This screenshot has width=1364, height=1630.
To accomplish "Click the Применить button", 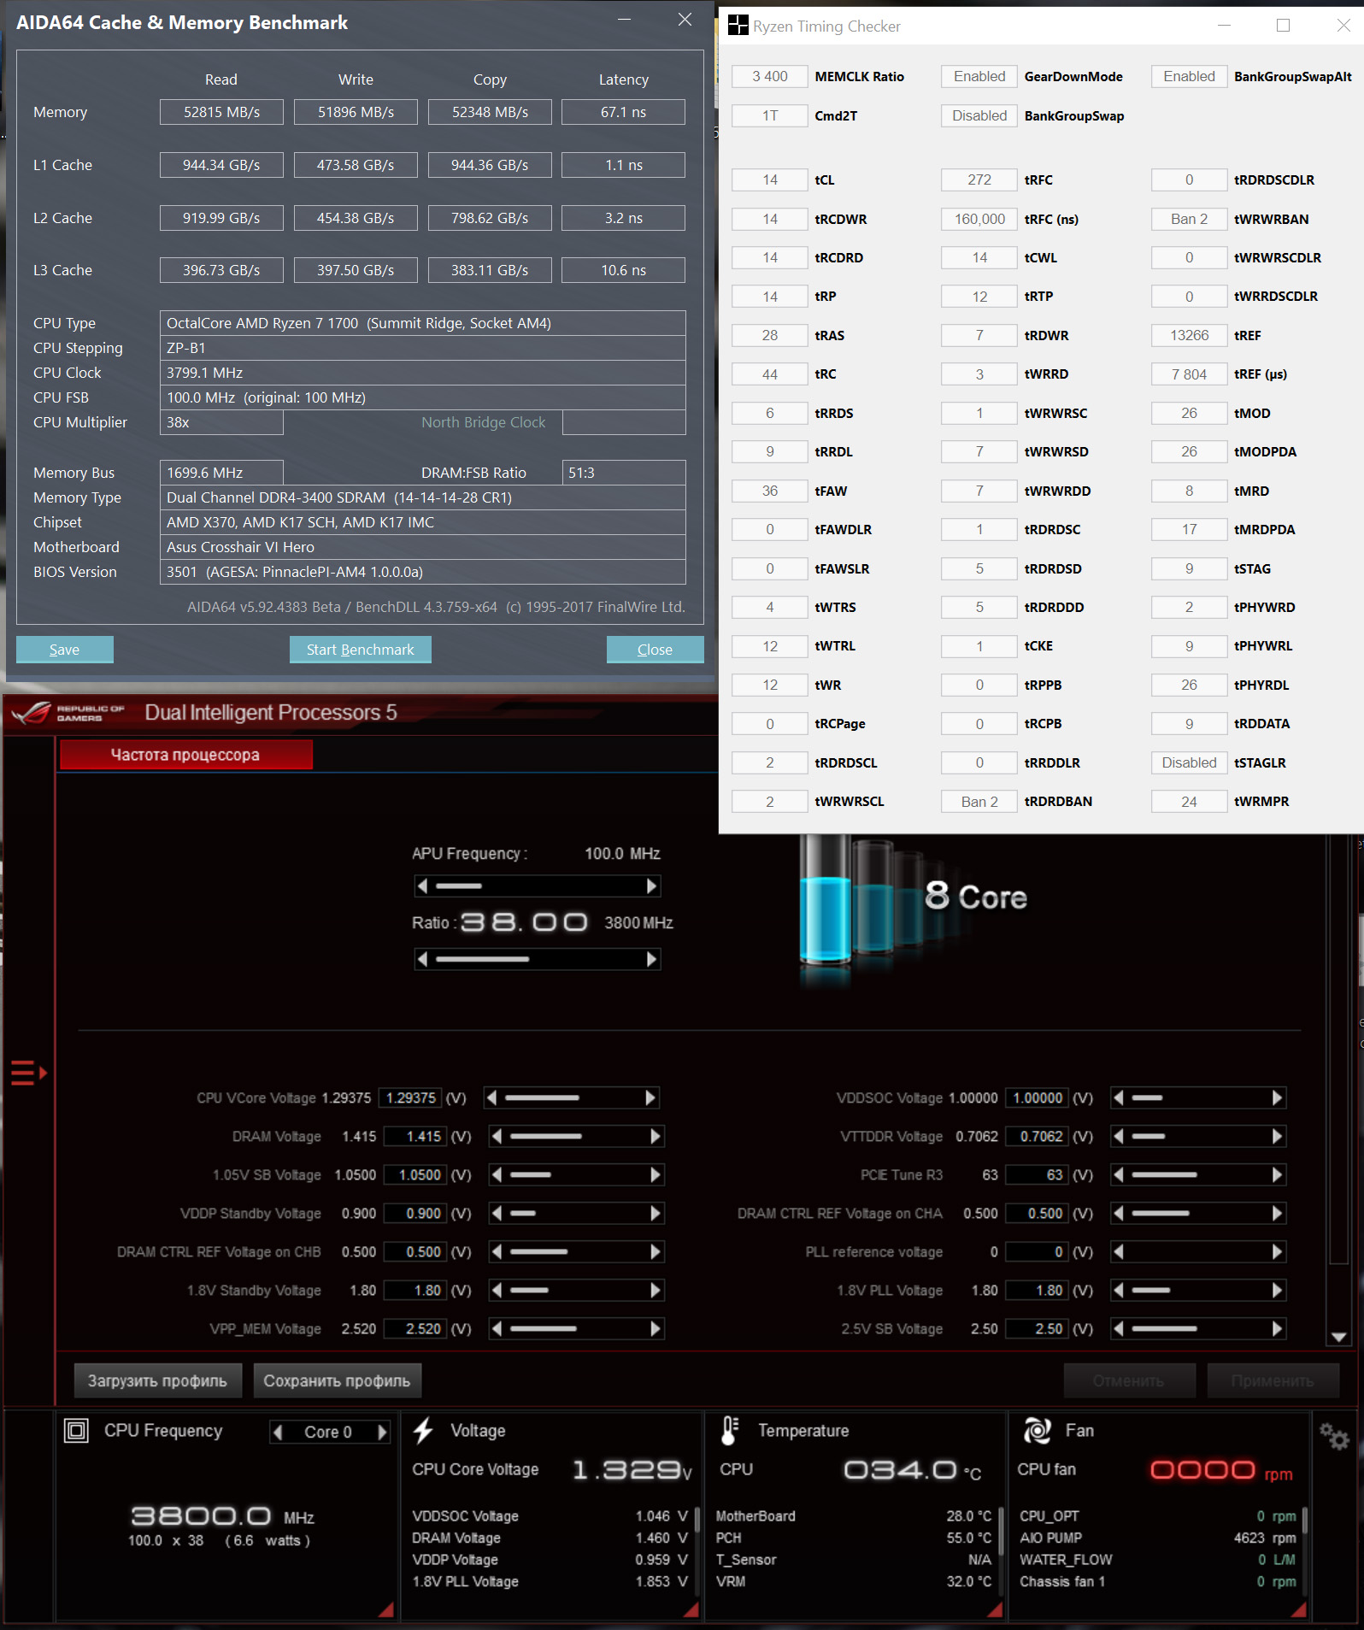I will (1272, 1380).
